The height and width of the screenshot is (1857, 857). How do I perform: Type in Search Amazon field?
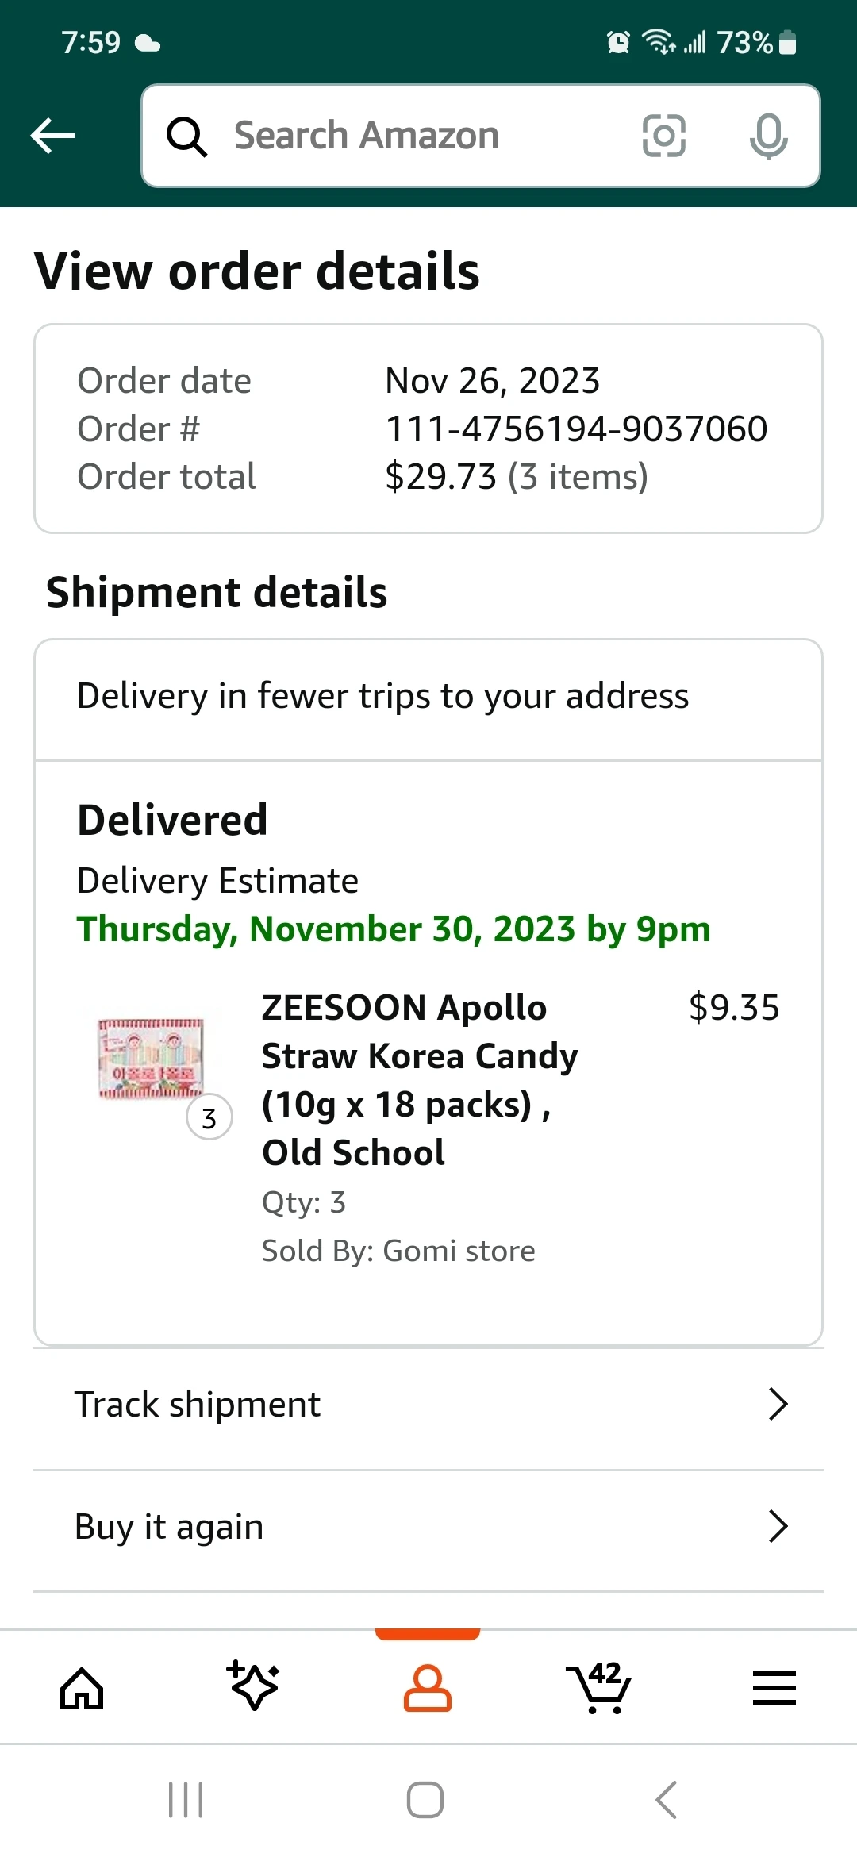point(428,136)
